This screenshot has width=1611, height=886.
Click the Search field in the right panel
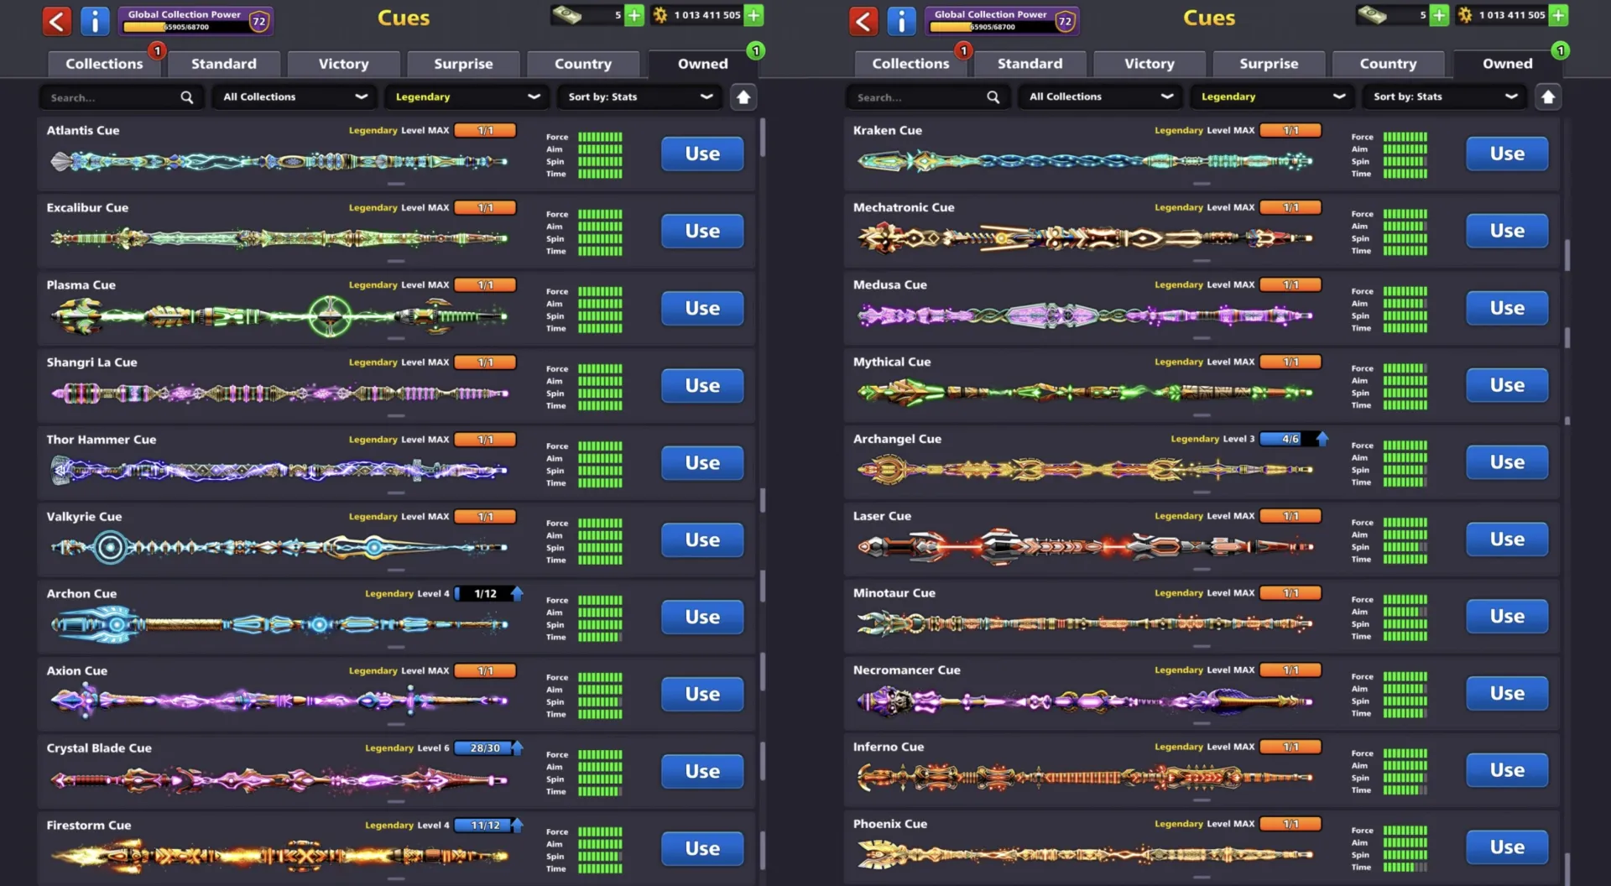point(926,97)
